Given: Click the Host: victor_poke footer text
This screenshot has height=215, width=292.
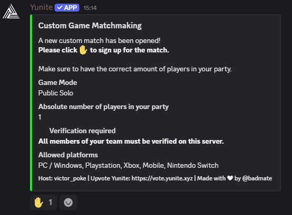Looking at the screenshot, I should pos(62,178).
